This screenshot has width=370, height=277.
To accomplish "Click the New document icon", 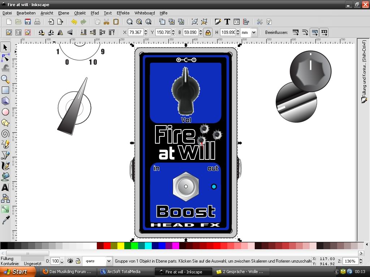I will tap(9, 22).
